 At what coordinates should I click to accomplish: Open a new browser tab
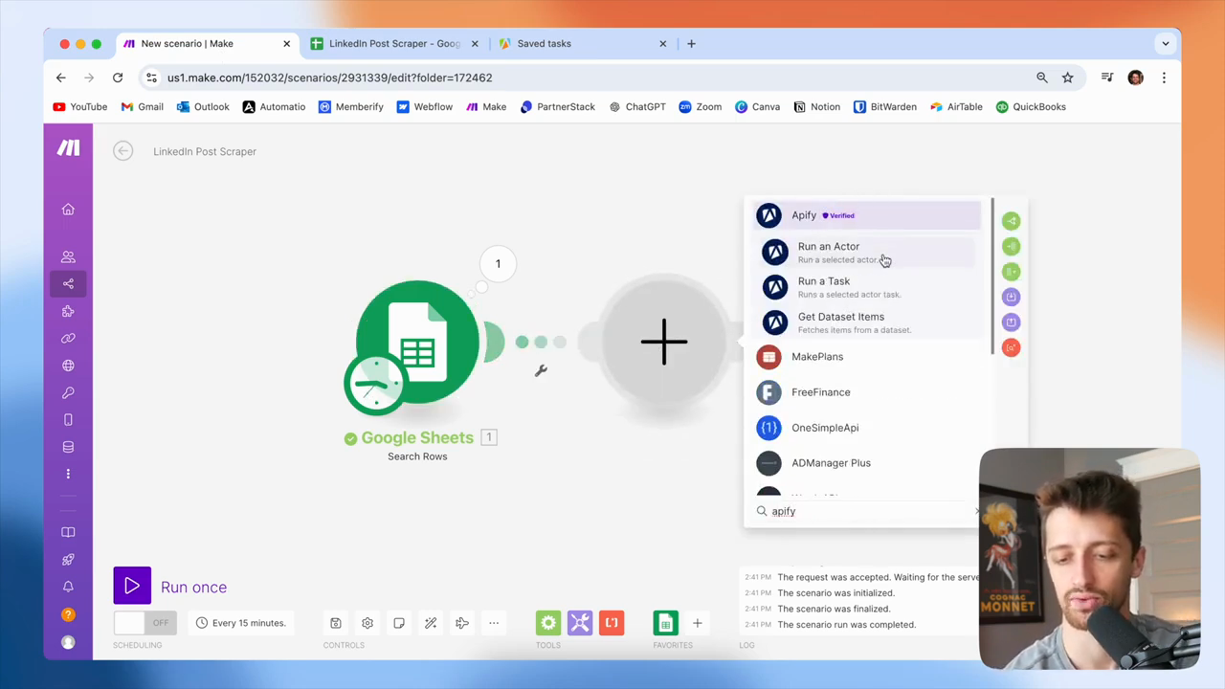click(x=691, y=43)
